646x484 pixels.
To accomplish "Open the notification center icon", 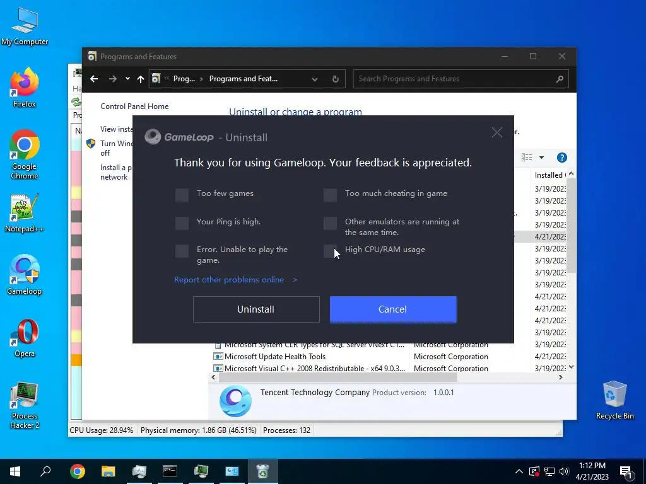I will (x=626, y=471).
